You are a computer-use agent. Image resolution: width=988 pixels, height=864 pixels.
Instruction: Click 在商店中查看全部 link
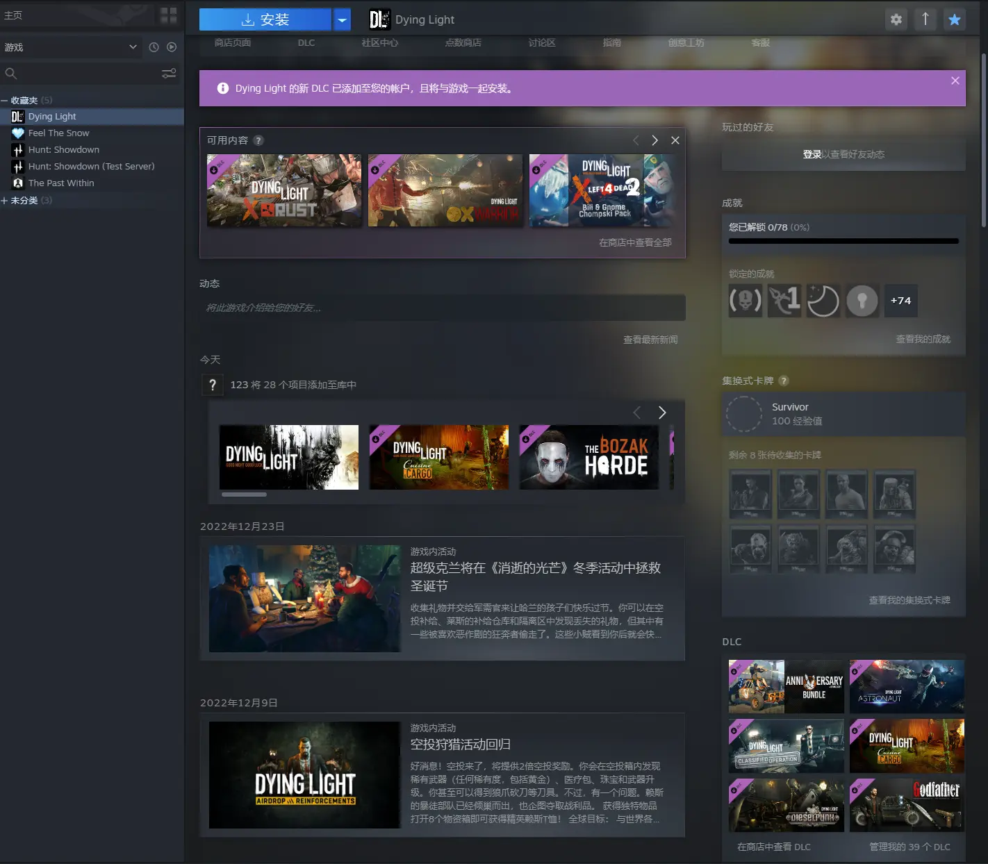point(635,242)
